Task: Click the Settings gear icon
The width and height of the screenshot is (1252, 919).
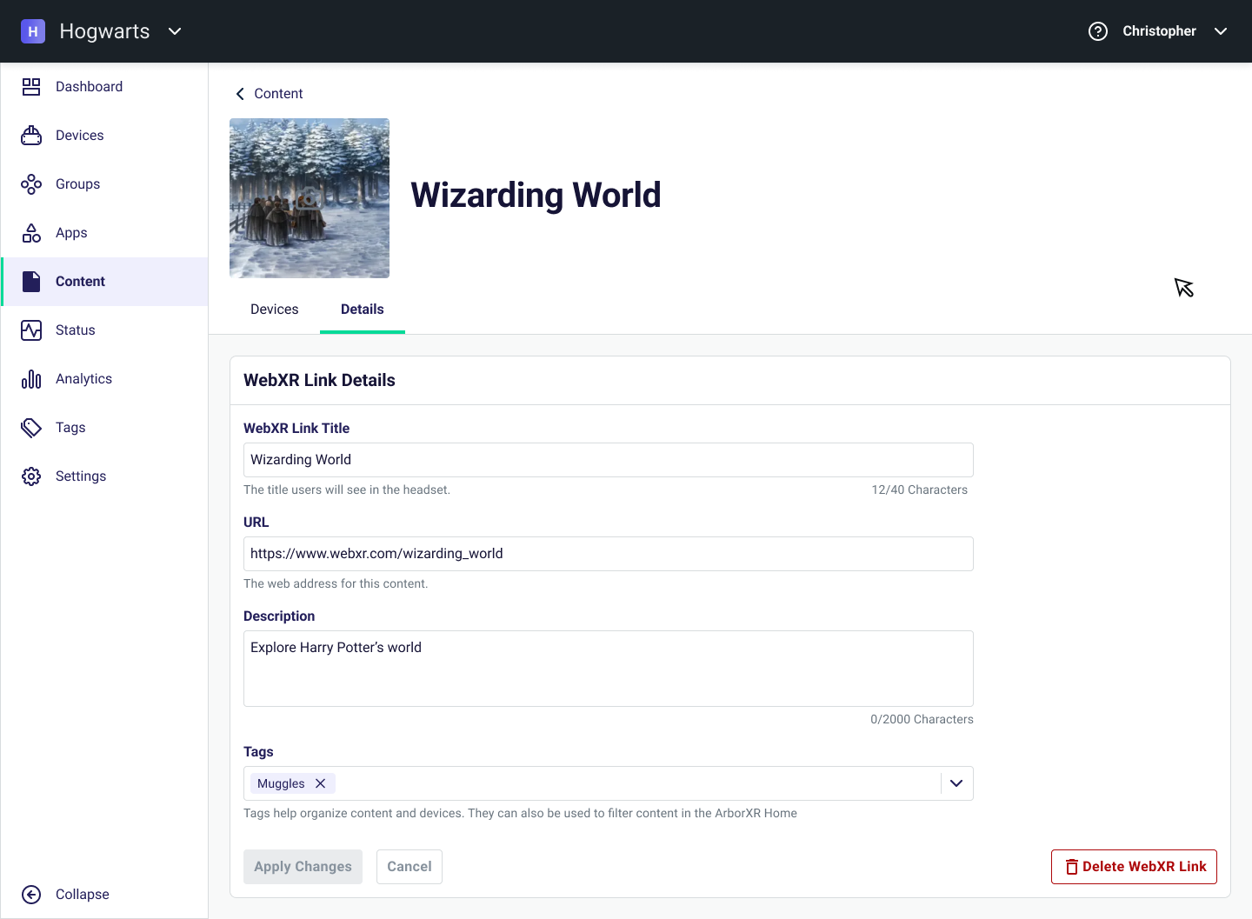Action: (31, 476)
